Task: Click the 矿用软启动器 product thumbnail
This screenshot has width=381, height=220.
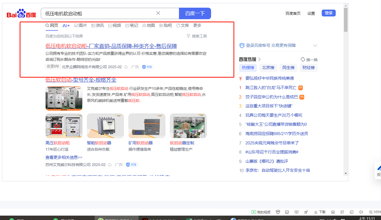Action: (x=147, y=126)
